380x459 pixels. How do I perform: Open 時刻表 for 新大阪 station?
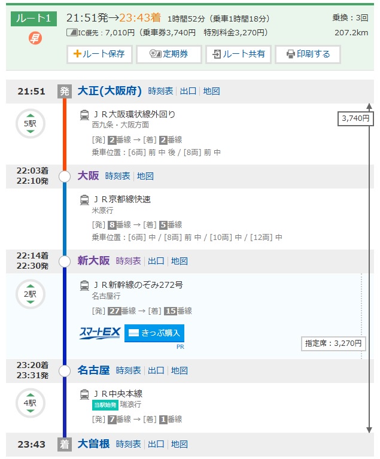point(128,261)
